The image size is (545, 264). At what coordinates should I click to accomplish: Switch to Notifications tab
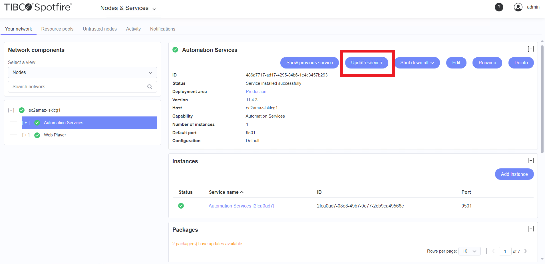point(163,29)
